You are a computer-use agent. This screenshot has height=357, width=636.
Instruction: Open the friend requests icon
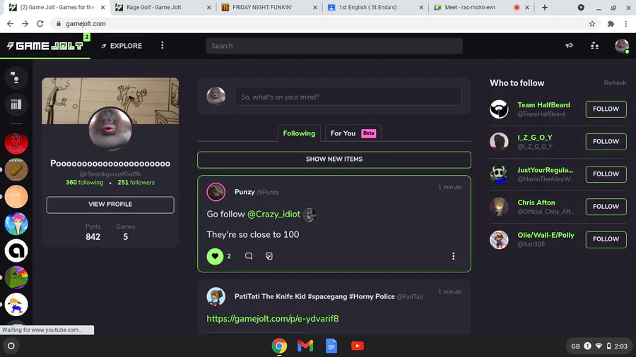tap(594, 46)
